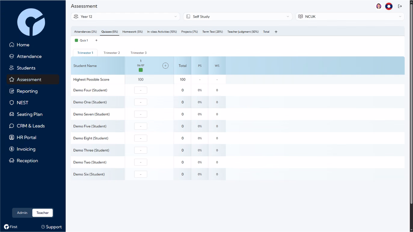Screen dimensions: 413x232
Task: Click the score field for Demo Seven
Action: point(141,114)
